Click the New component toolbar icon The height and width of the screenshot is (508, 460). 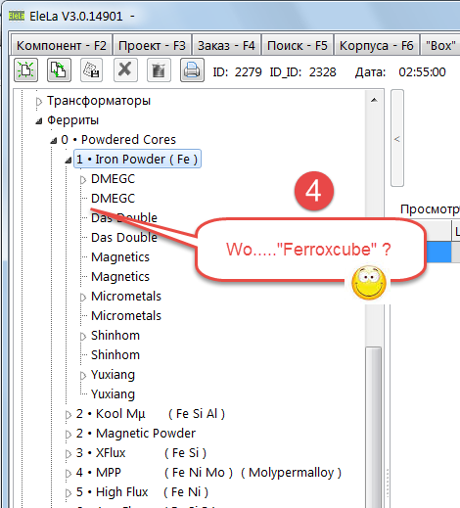point(25,70)
